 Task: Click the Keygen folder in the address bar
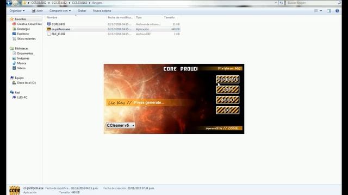97,3
